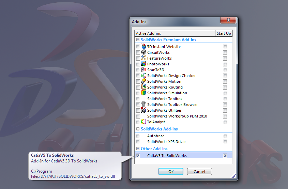Close the Add-Ins dialog window
This screenshot has width=288, height=189.
[228, 20]
